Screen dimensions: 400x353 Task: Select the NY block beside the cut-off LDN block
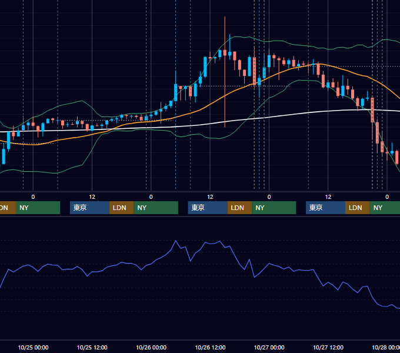click(x=38, y=208)
